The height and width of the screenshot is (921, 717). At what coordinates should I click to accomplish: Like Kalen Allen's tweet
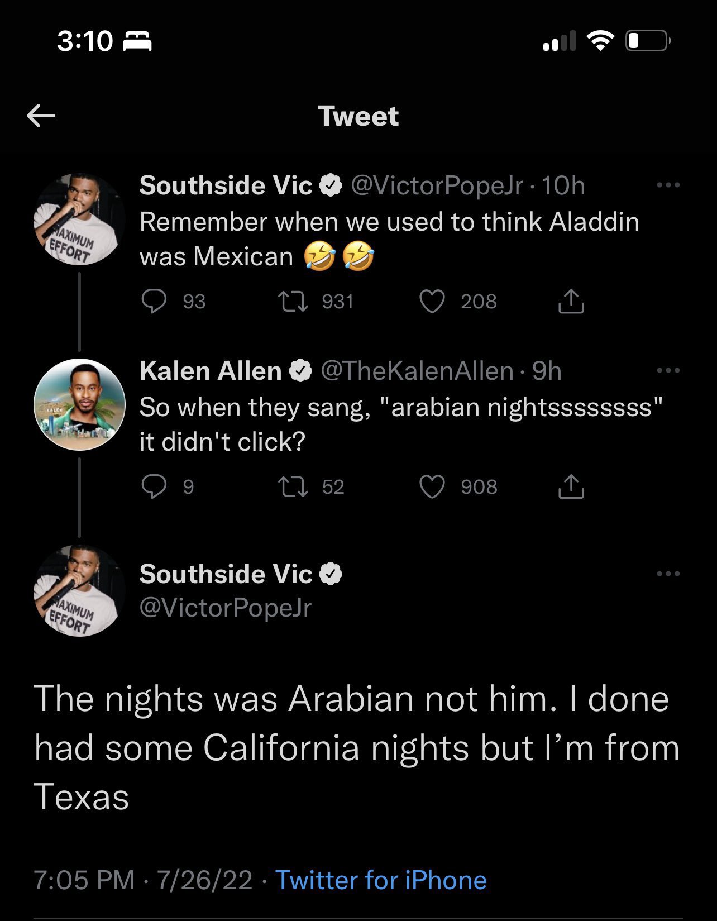pos(432,487)
